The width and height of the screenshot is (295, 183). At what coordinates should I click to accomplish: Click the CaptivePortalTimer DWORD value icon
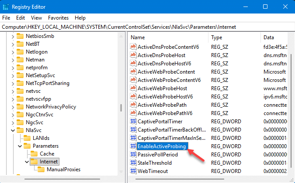click(133, 121)
